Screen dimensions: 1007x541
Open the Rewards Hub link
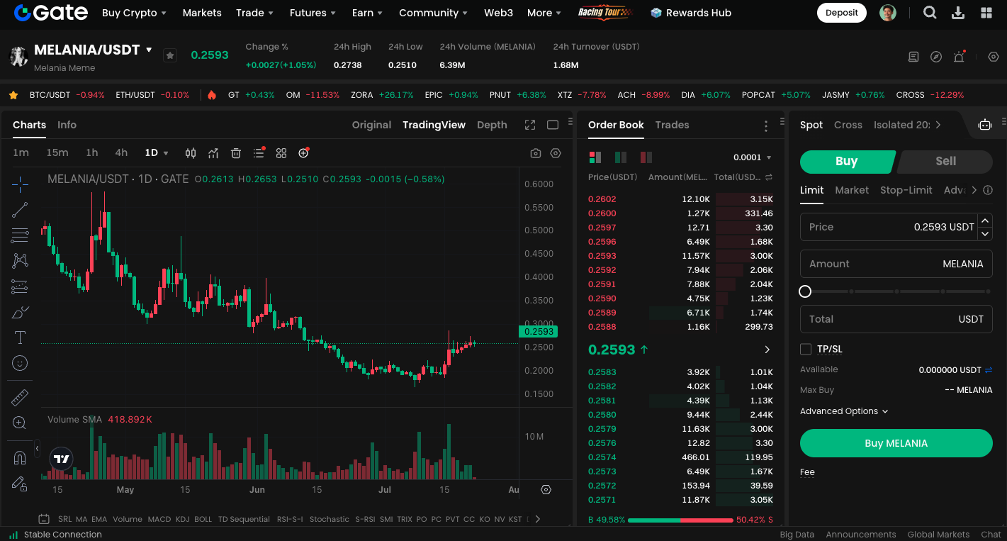[x=691, y=13]
